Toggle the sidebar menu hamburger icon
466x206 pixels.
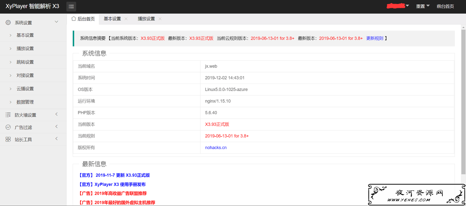pos(71,7)
